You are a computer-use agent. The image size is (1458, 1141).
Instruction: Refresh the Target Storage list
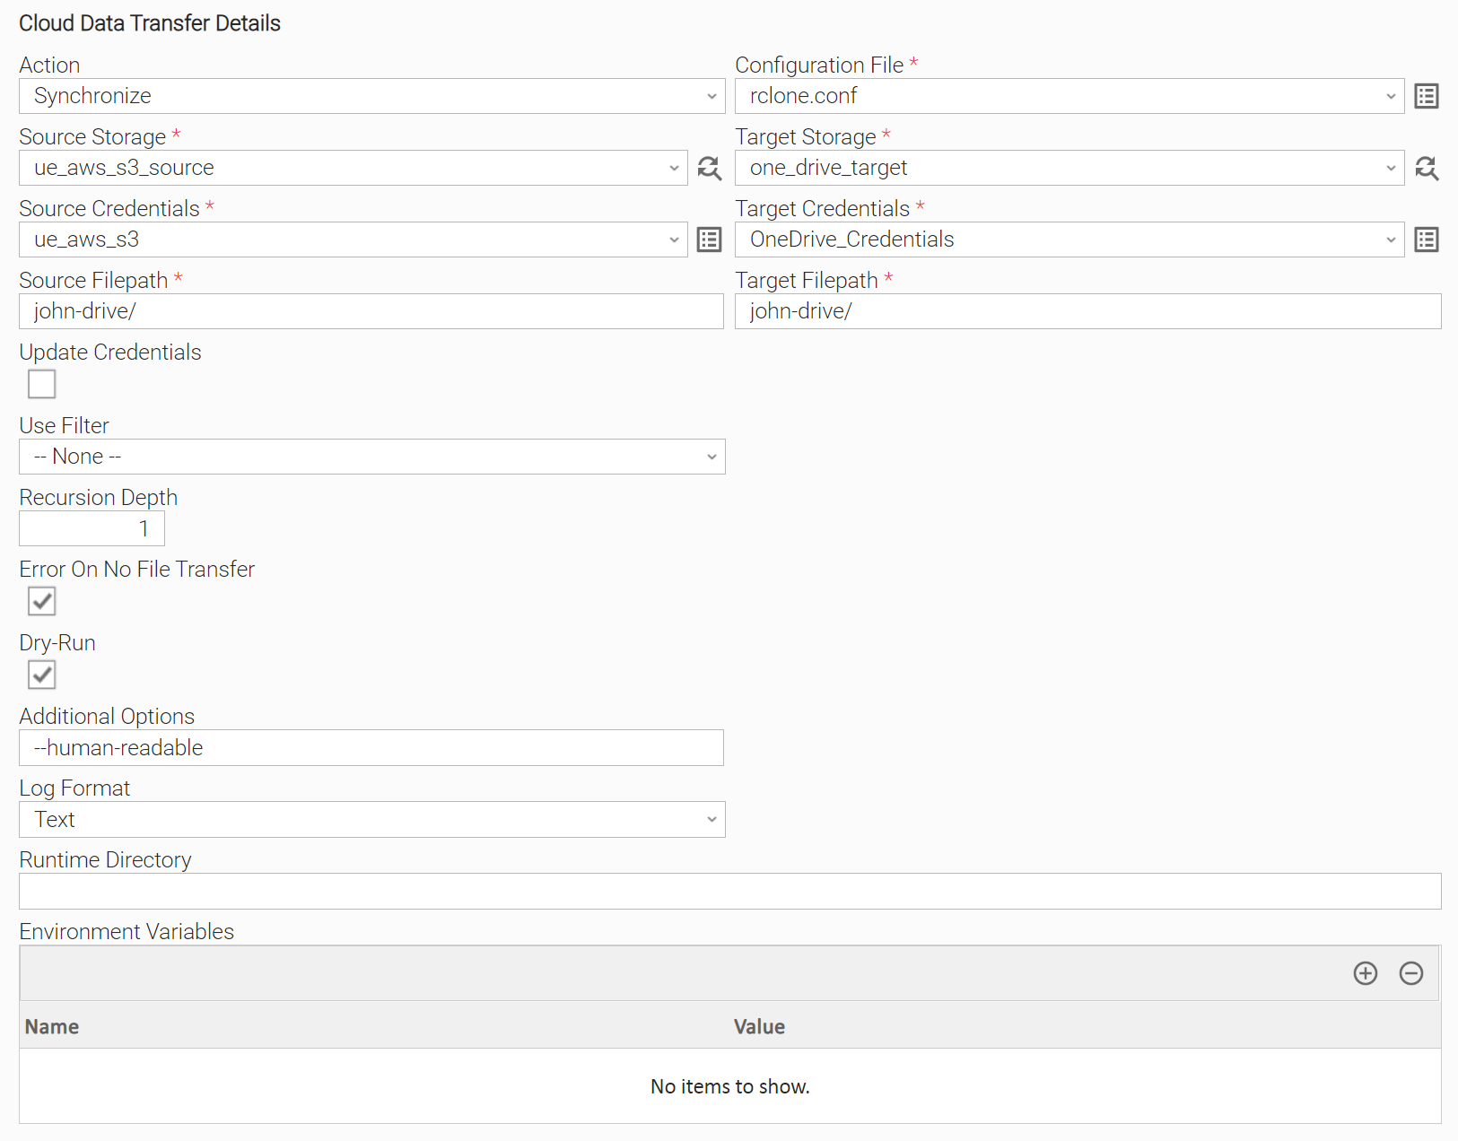[x=1426, y=168]
